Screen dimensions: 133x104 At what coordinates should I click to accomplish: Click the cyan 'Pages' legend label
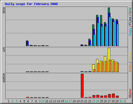(130, 32)
